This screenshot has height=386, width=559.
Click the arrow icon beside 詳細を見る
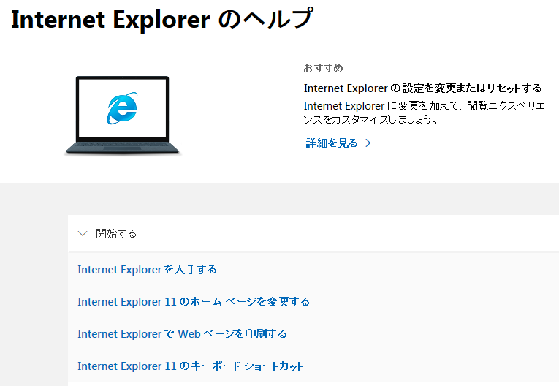click(x=368, y=143)
